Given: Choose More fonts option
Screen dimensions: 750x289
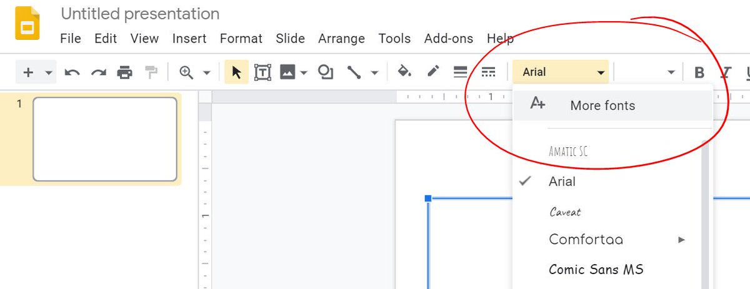Looking at the screenshot, I should (612, 105).
